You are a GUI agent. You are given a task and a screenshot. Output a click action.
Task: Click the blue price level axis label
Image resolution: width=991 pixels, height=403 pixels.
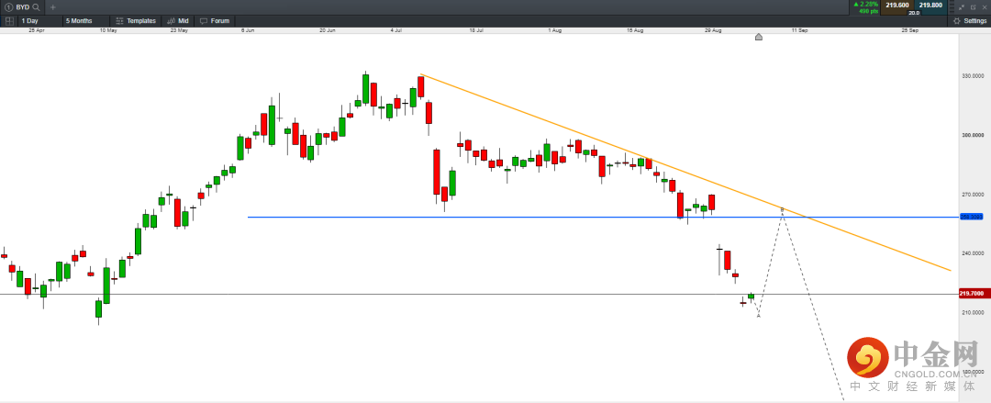click(x=971, y=217)
